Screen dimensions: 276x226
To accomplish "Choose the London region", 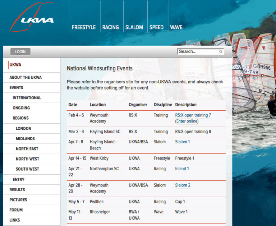I will pyautogui.click(x=23, y=129).
